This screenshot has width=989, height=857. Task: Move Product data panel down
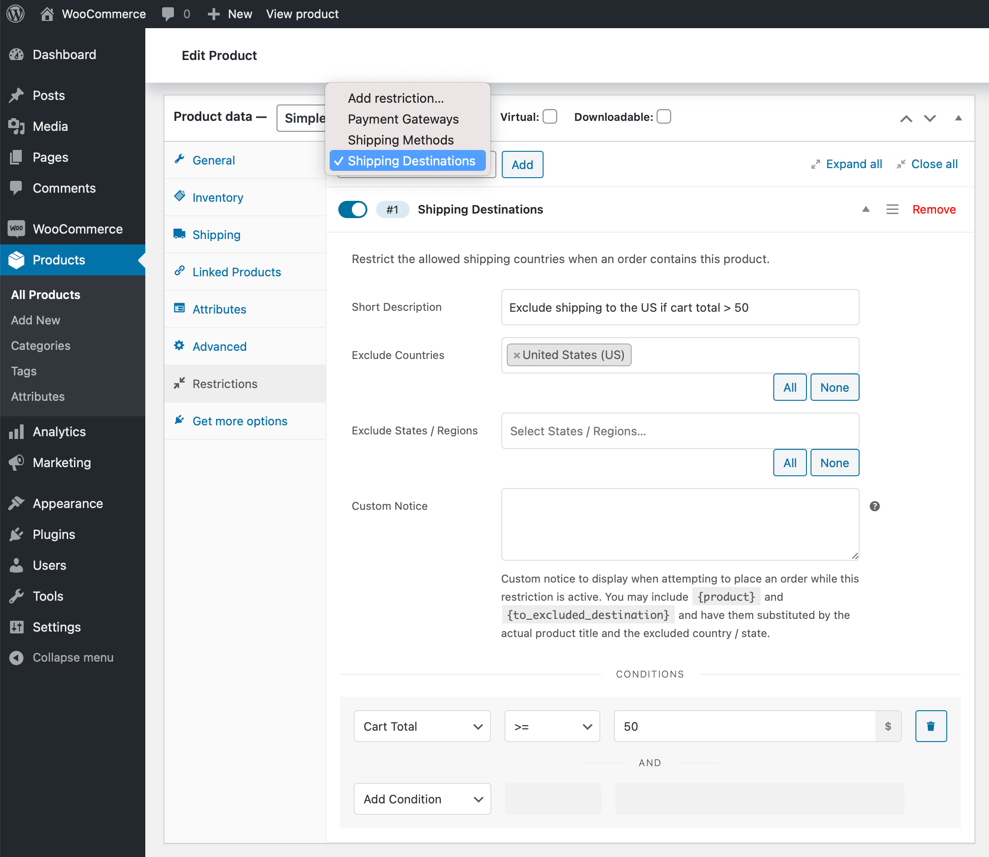click(x=929, y=118)
